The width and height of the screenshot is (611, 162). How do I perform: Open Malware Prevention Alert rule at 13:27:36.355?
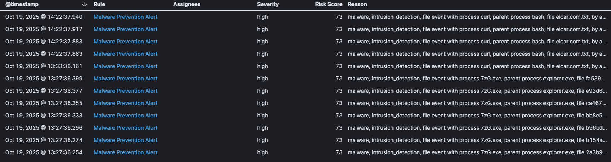pyautogui.click(x=126, y=103)
